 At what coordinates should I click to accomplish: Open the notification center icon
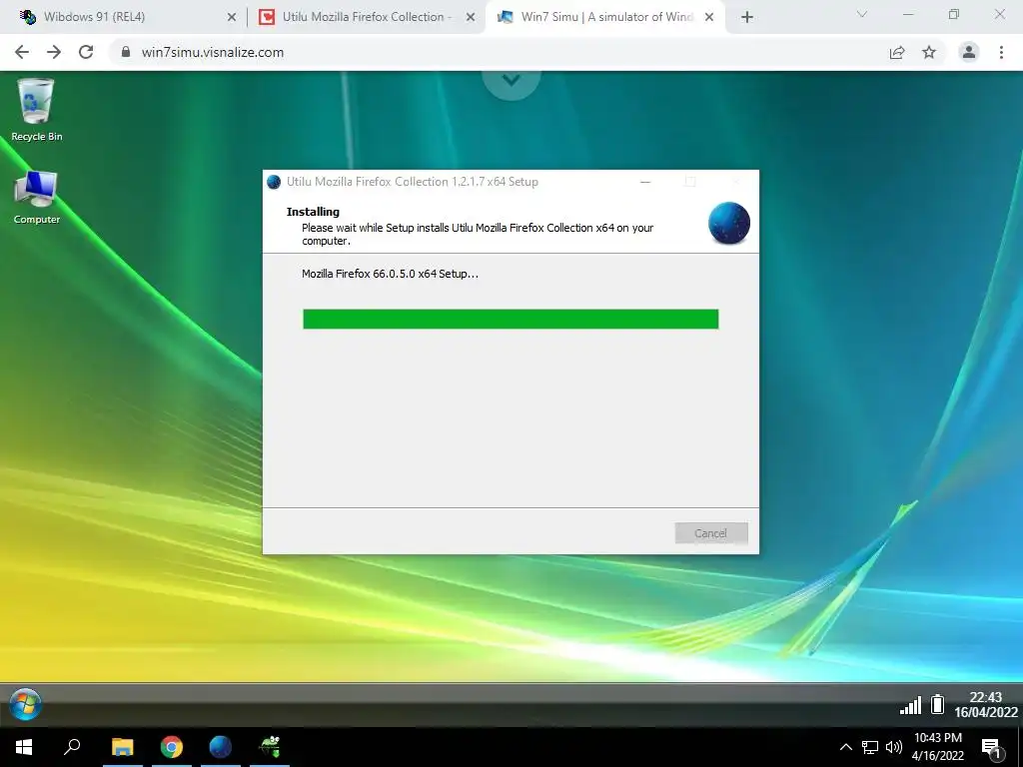992,749
